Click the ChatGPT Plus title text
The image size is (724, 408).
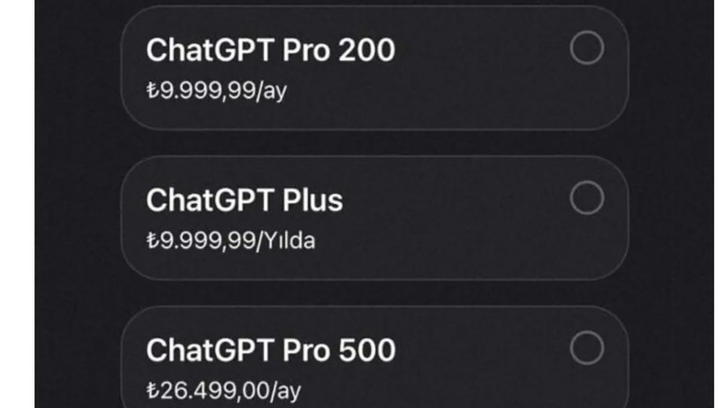point(245,200)
